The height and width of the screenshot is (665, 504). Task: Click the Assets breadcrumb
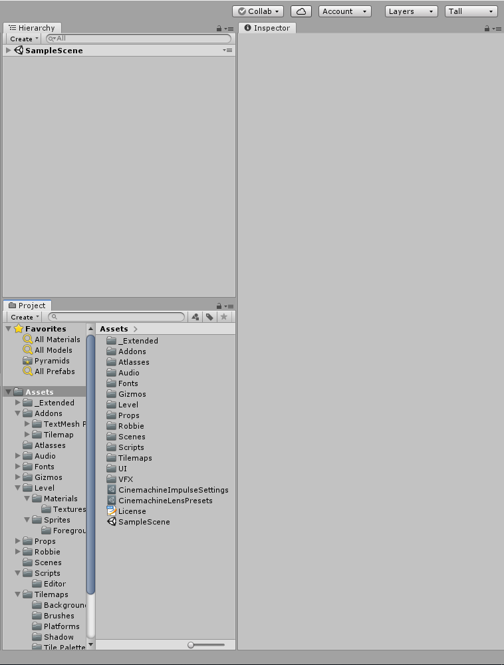114,329
